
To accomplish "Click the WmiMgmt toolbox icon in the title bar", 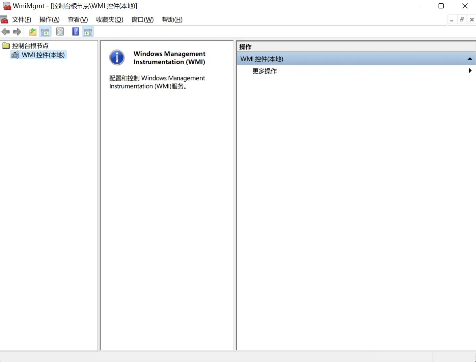I will tap(7, 6).
